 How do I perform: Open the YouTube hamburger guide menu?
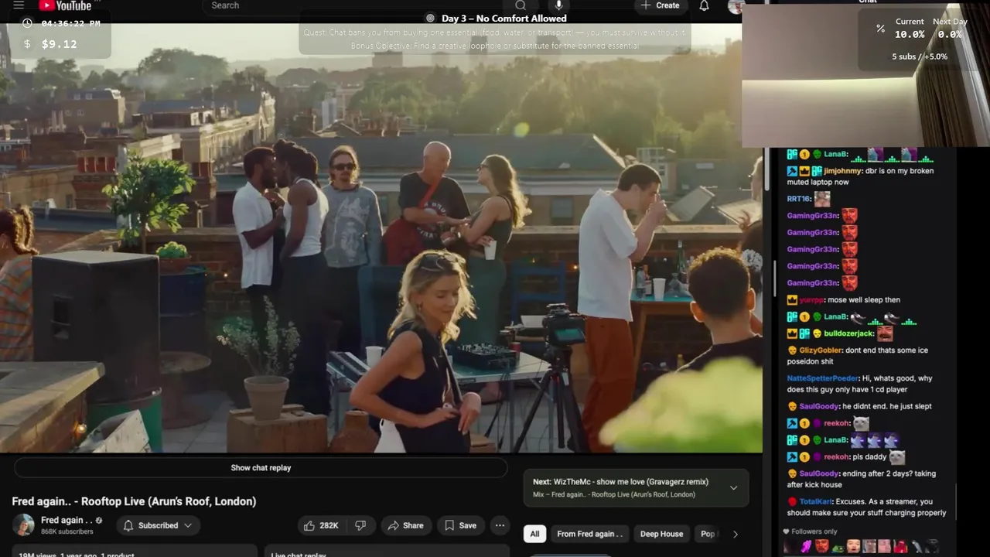tap(19, 5)
